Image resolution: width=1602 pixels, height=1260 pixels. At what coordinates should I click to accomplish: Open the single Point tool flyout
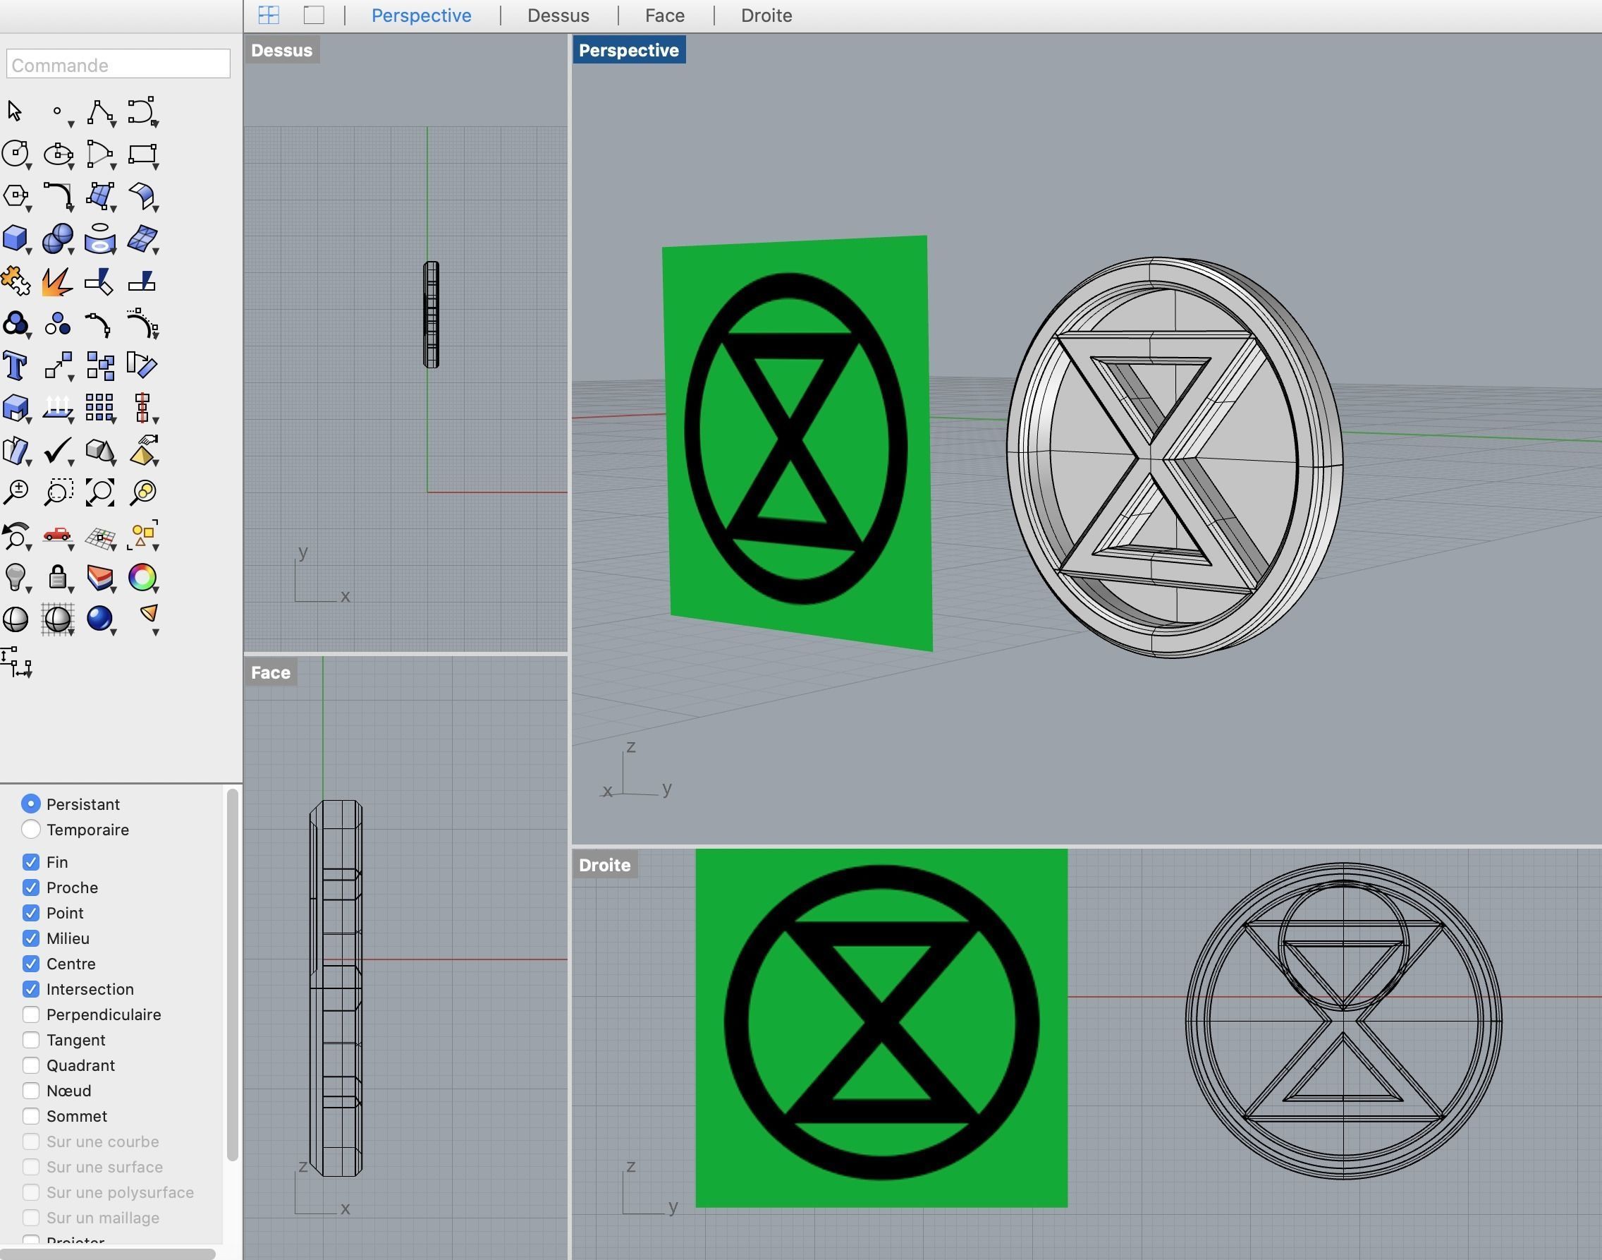71,123
